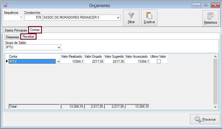Click the grid scrollbar down arrow
The height and width of the screenshot is (129, 222).
[x=216, y=107]
